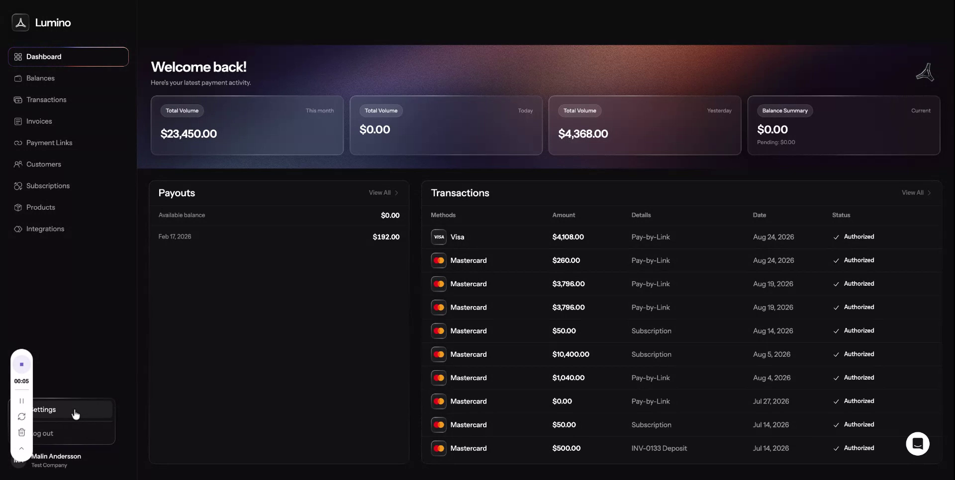Click the Today Total Volume card
This screenshot has width=955, height=480.
pos(446,125)
